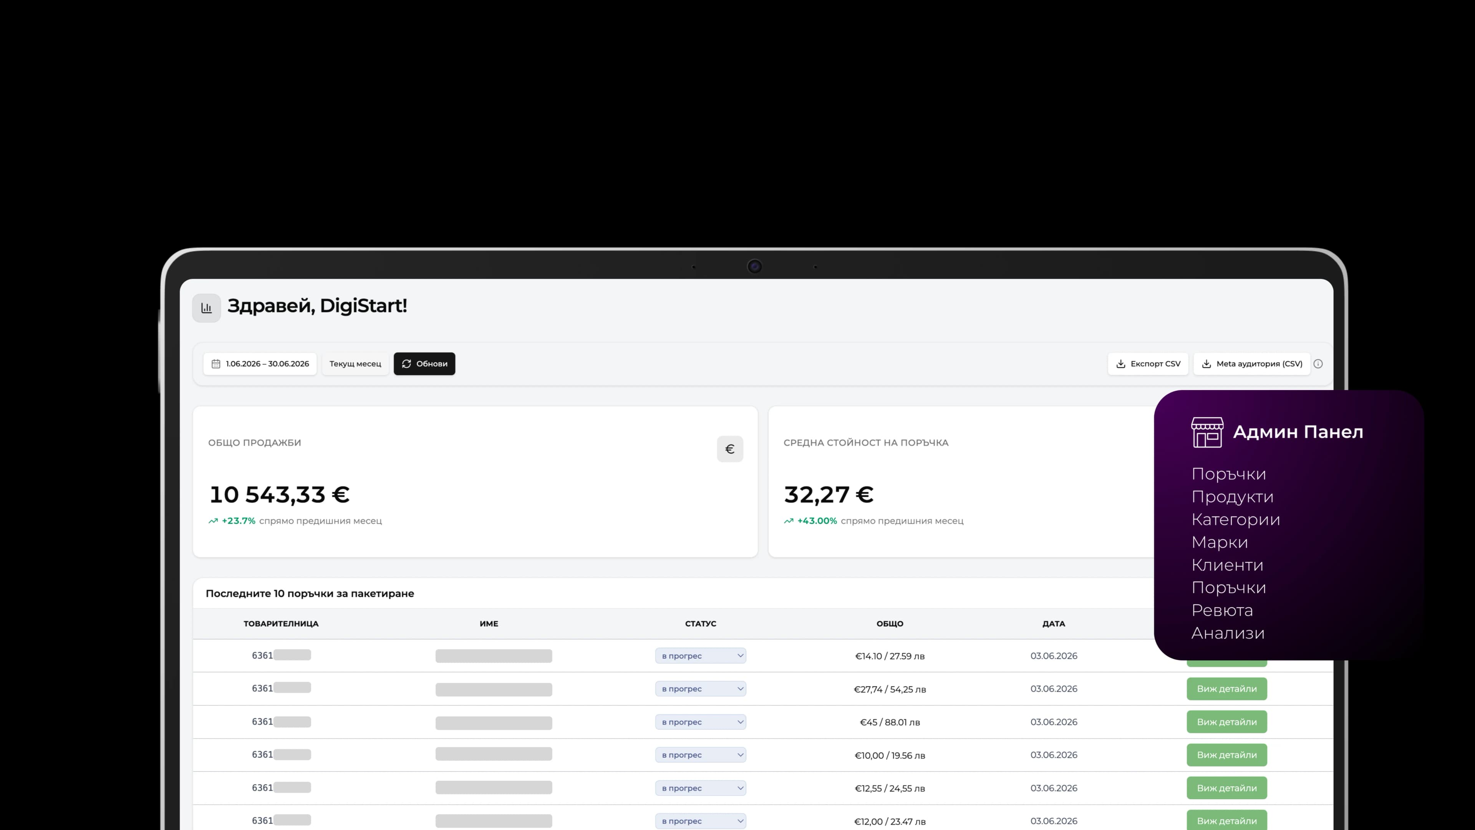Screen dimensions: 1475x830
Task: Click Виж детайли for the €12,55 order
Action: pyautogui.click(x=1226, y=788)
